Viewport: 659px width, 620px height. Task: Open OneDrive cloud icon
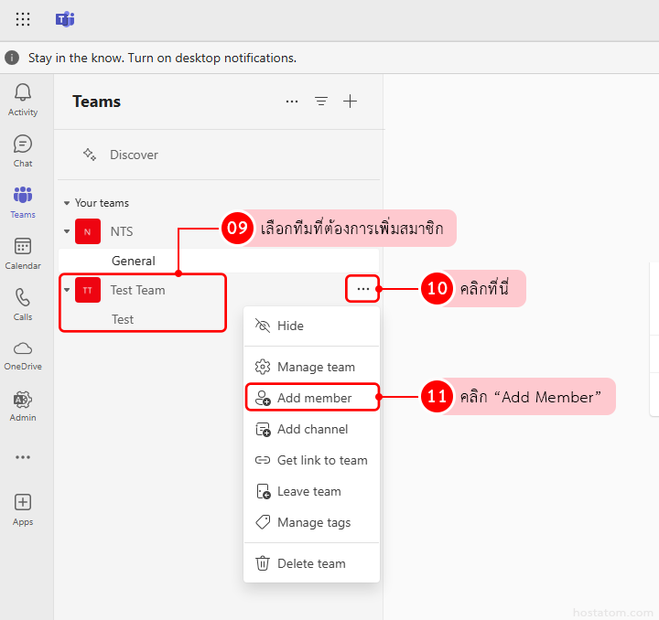tap(23, 354)
